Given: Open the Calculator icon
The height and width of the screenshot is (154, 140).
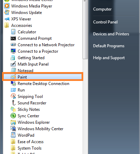Looking at the screenshot, I should (13, 32).
